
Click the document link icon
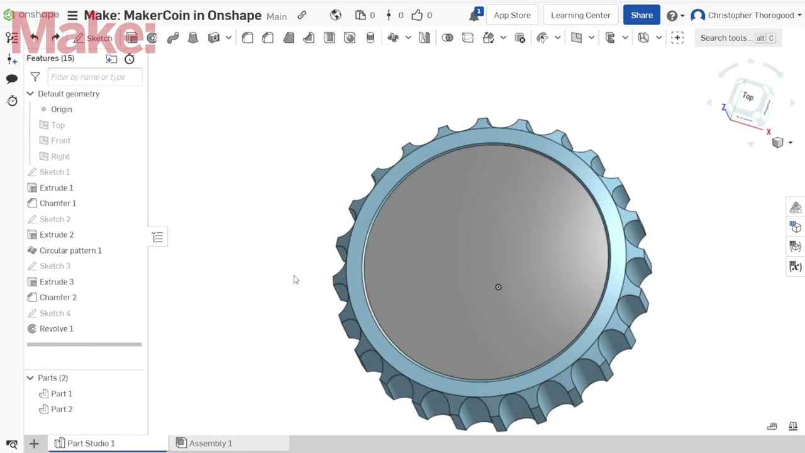302,15
